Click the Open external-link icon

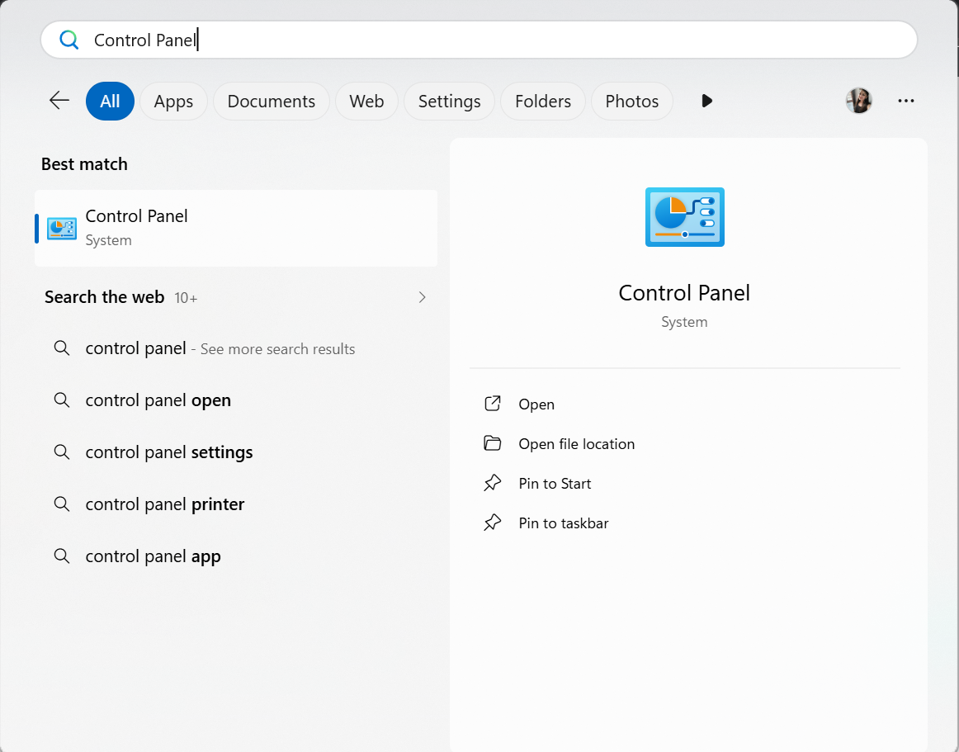click(493, 403)
